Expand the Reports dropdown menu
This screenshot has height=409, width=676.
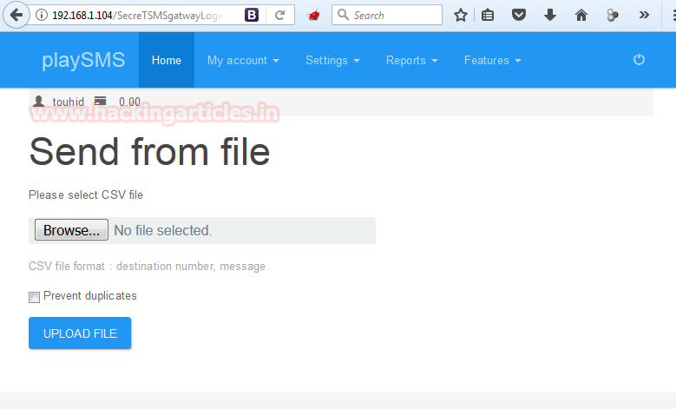pos(411,61)
